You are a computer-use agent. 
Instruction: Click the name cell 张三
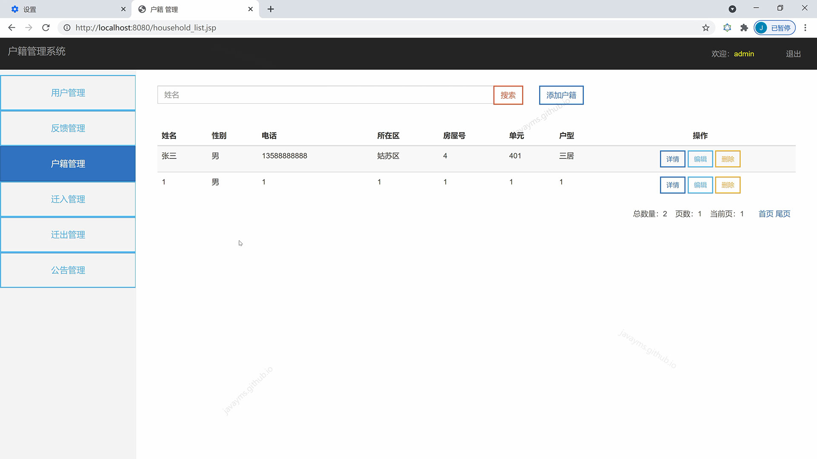(x=169, y=156)
